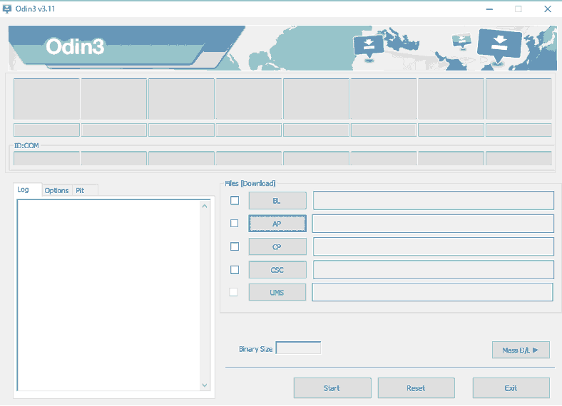Click the first ID:COM port slot
Screen dimensions: 562x406
tap(46, 158)
